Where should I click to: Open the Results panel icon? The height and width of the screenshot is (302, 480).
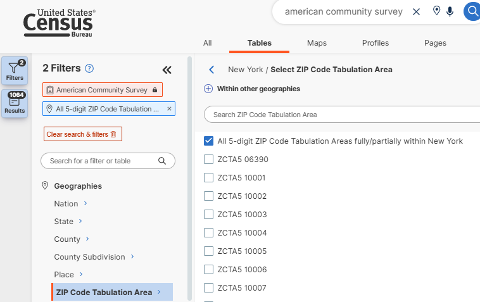point(15,103)
